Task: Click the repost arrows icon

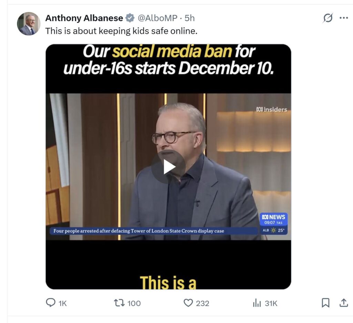Action: (119, 303)
